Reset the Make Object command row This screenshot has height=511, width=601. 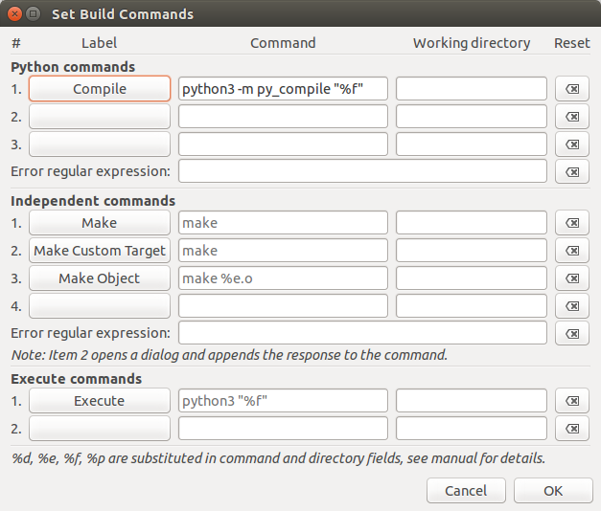point(571,278)
